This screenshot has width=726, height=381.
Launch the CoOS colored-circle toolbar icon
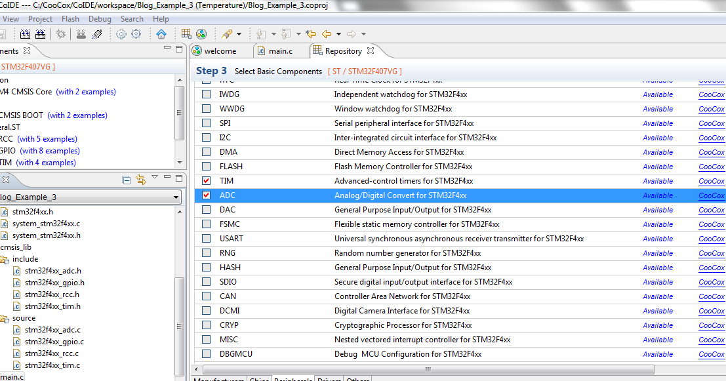[200, 33]
